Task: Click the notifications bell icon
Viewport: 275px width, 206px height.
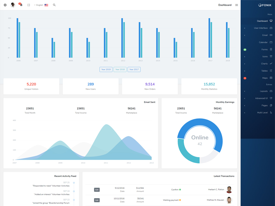Action: pos(21,5)
